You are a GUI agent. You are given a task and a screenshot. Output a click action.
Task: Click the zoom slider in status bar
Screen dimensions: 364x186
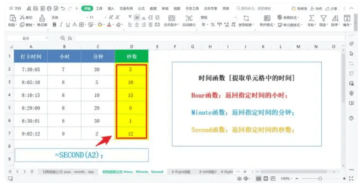(320, 178)
